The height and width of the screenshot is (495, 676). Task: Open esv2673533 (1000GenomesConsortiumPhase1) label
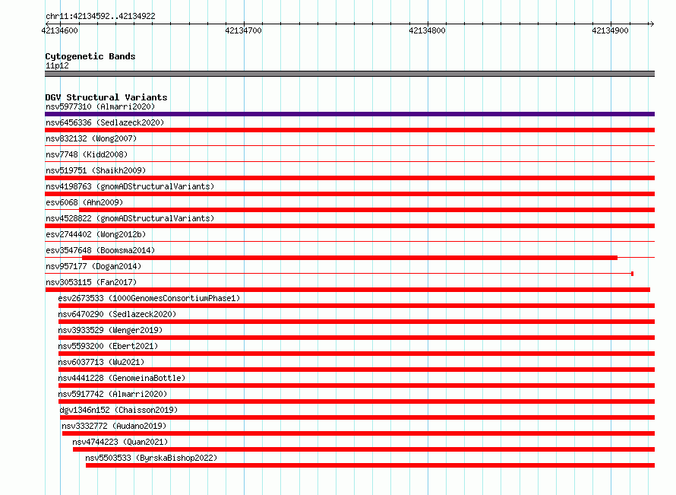pyautogui.click(x=149, y=298)
